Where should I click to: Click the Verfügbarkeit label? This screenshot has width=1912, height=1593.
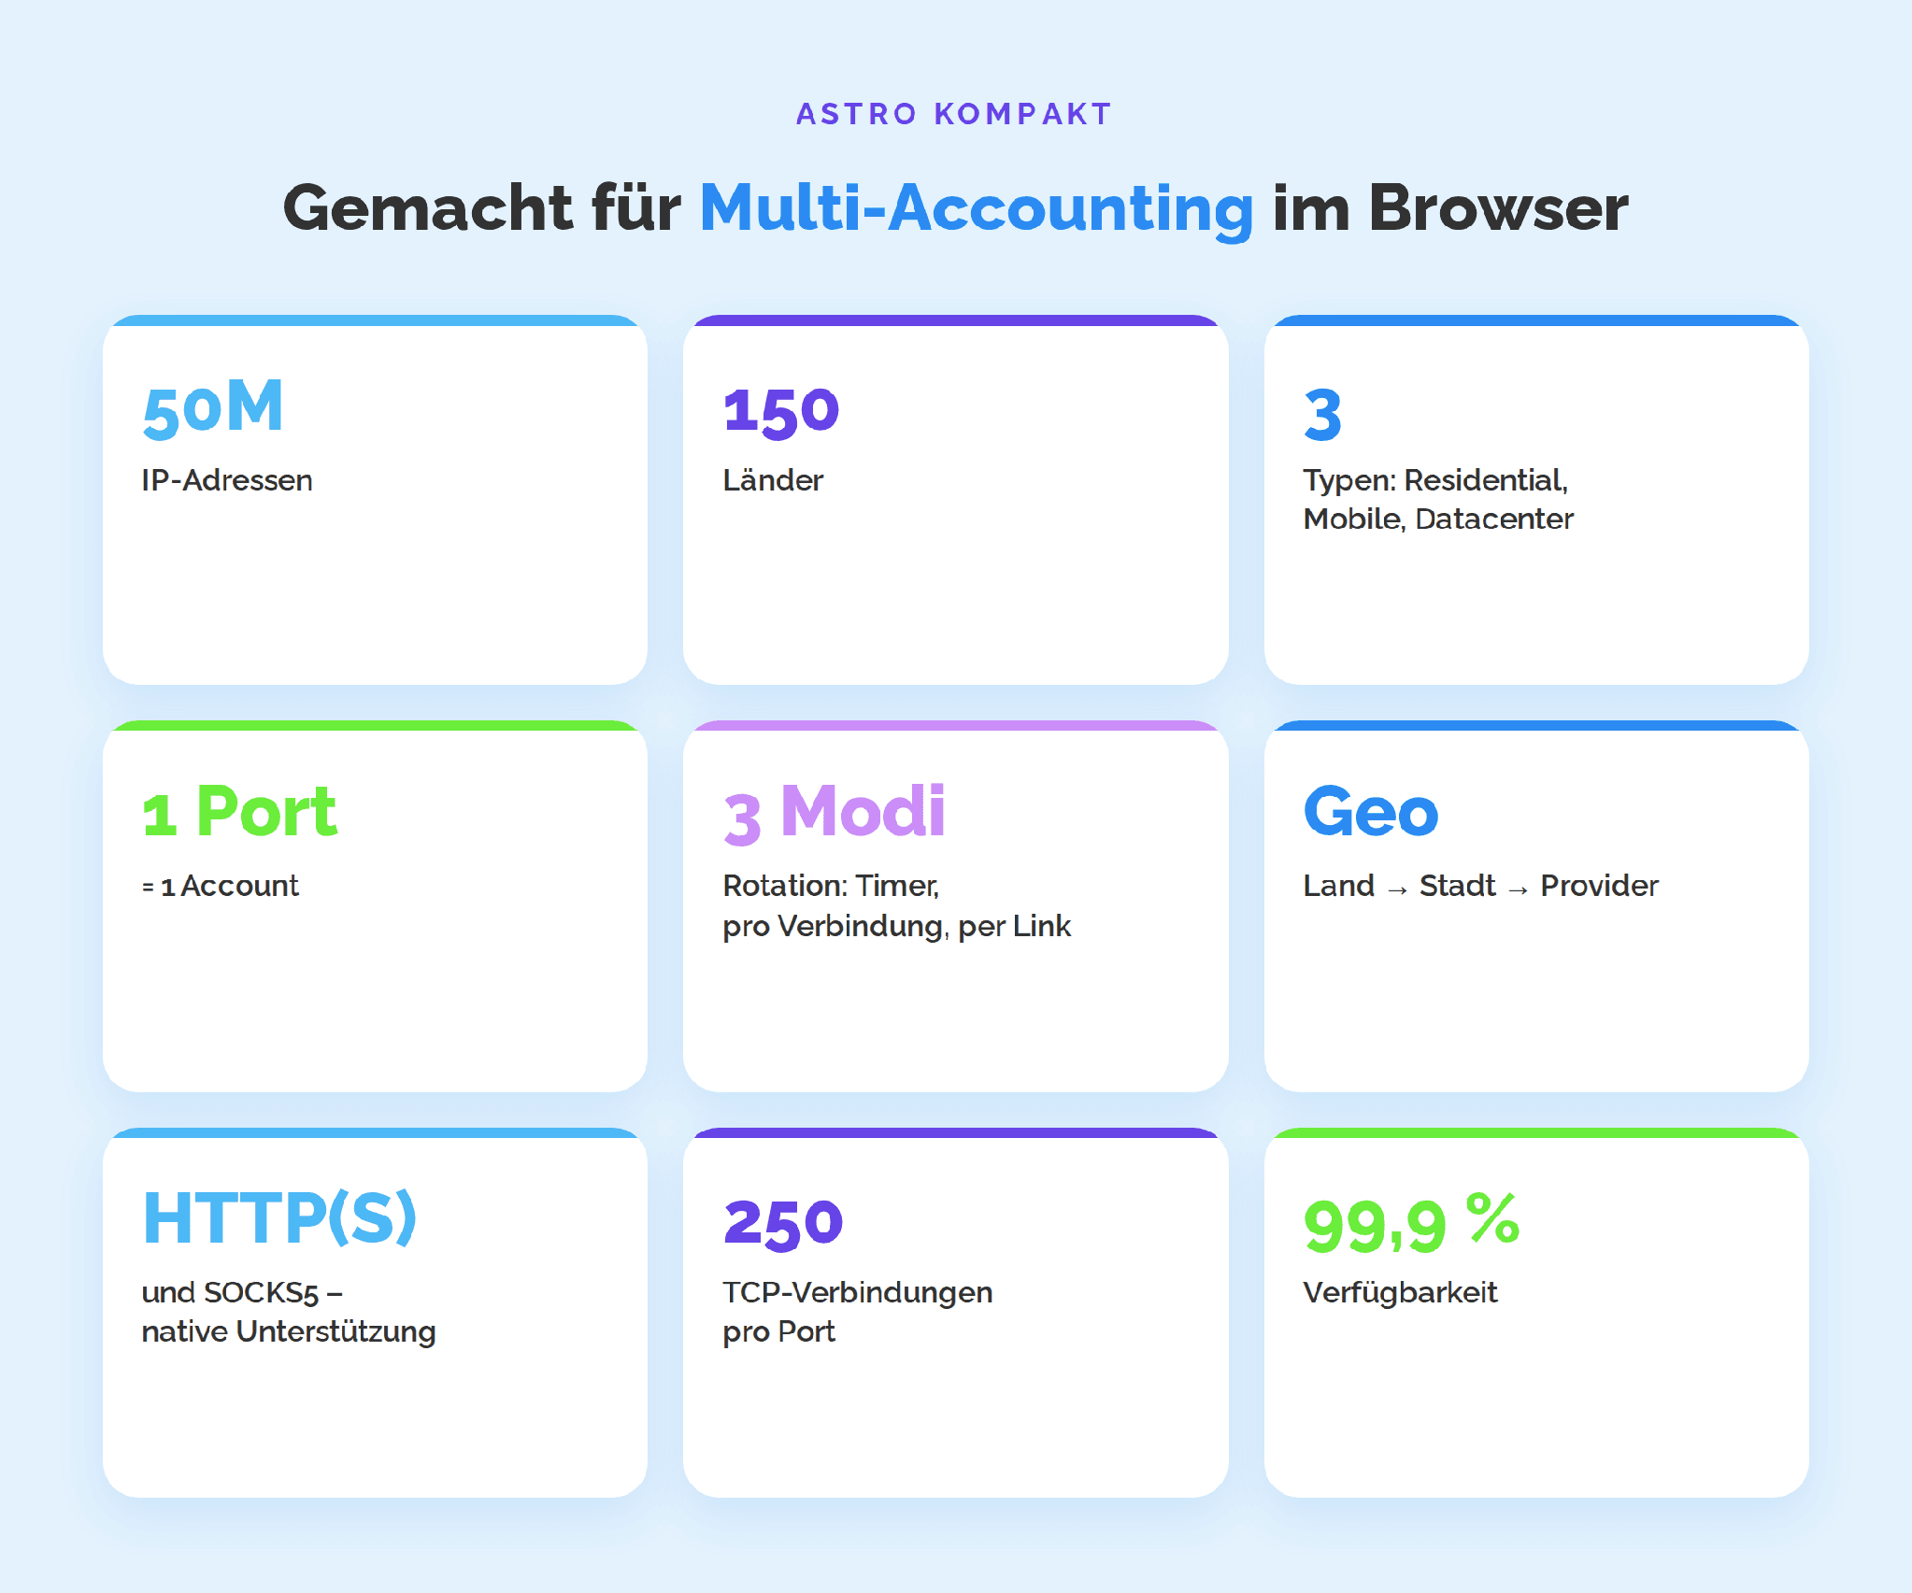pyautogui.click(x=1400, y=1292)
